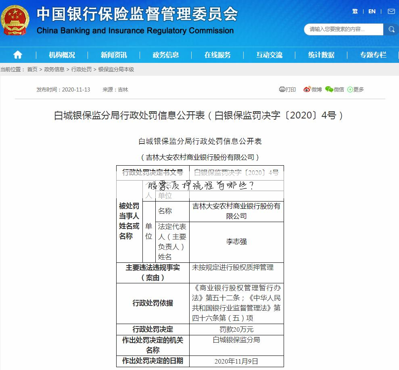Click the China Banking and Insurance Regulatory Commission title
This screenshot has height=370, width=399.
pos(135,31)
